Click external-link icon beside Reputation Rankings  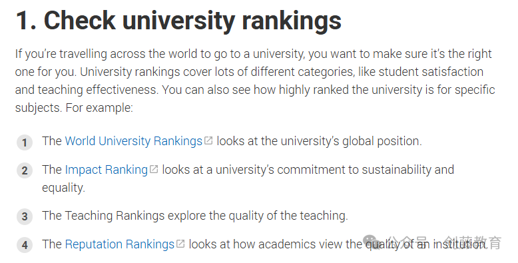click(180, 244)
